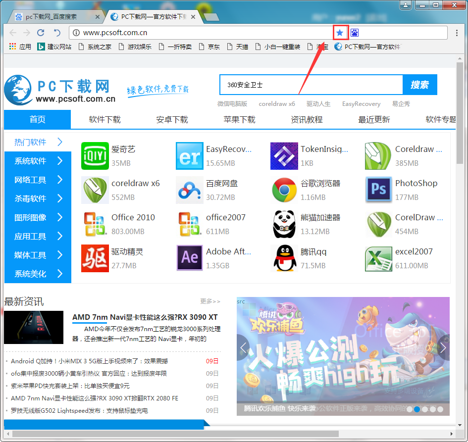Click the back arrow navigation button
Image resolution: width=468 pixels, height=442 pixels.
click(x=13, y=33)
